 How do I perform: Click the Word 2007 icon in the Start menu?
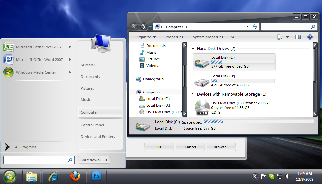tap(8, 59)
